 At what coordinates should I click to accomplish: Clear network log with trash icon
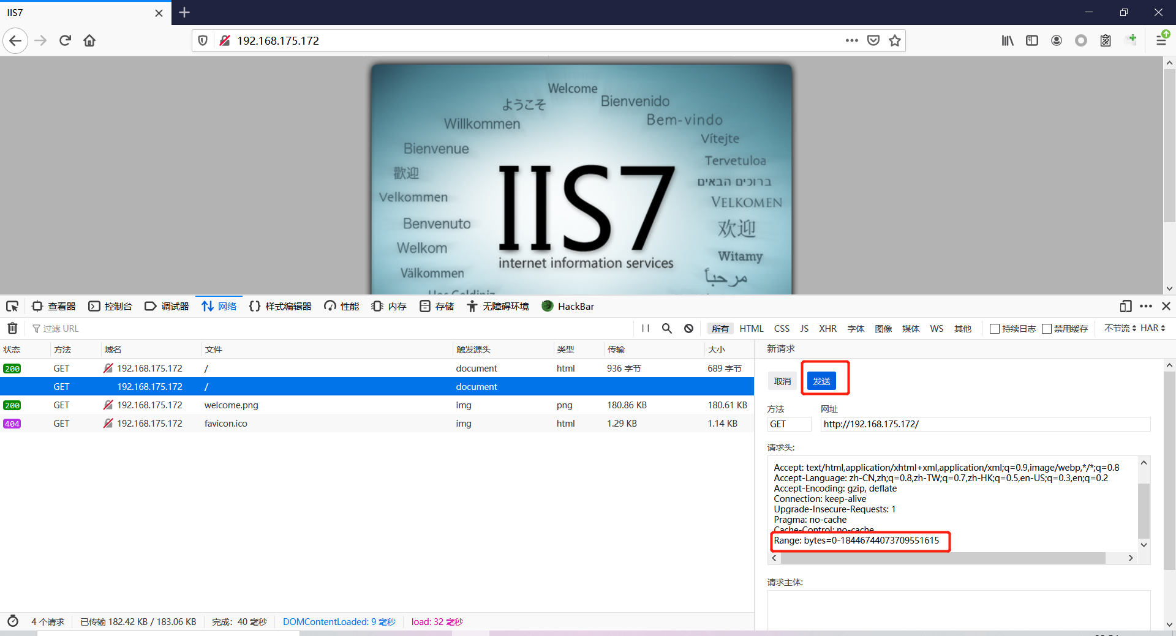click(x=12, y=329)
